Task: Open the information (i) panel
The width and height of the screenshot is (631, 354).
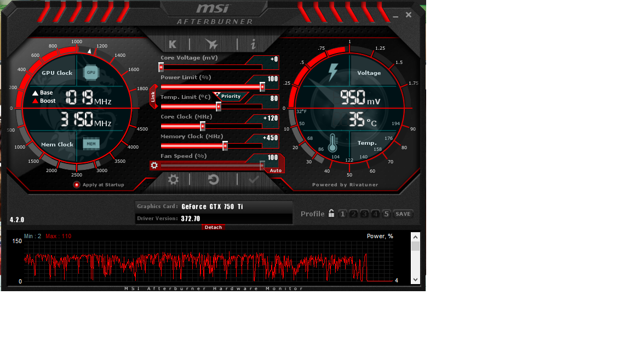Action: (253, 44)
